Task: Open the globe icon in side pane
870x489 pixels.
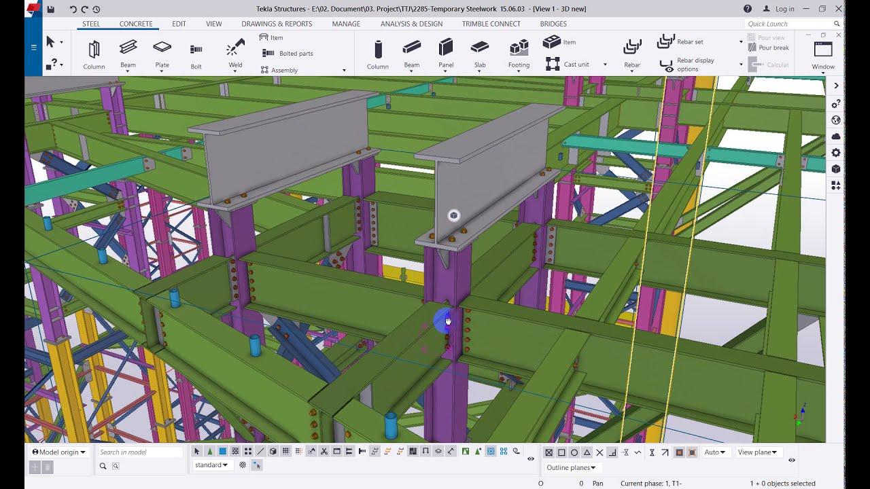Action: (836, 120)
